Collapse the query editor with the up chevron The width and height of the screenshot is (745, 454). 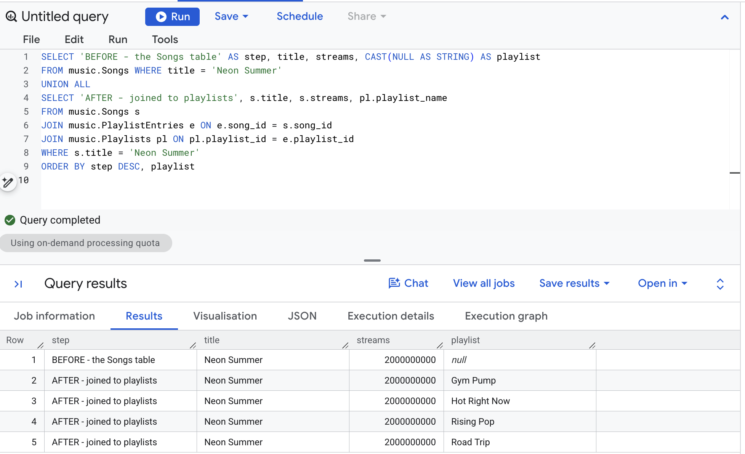click(x=725, y=17)
